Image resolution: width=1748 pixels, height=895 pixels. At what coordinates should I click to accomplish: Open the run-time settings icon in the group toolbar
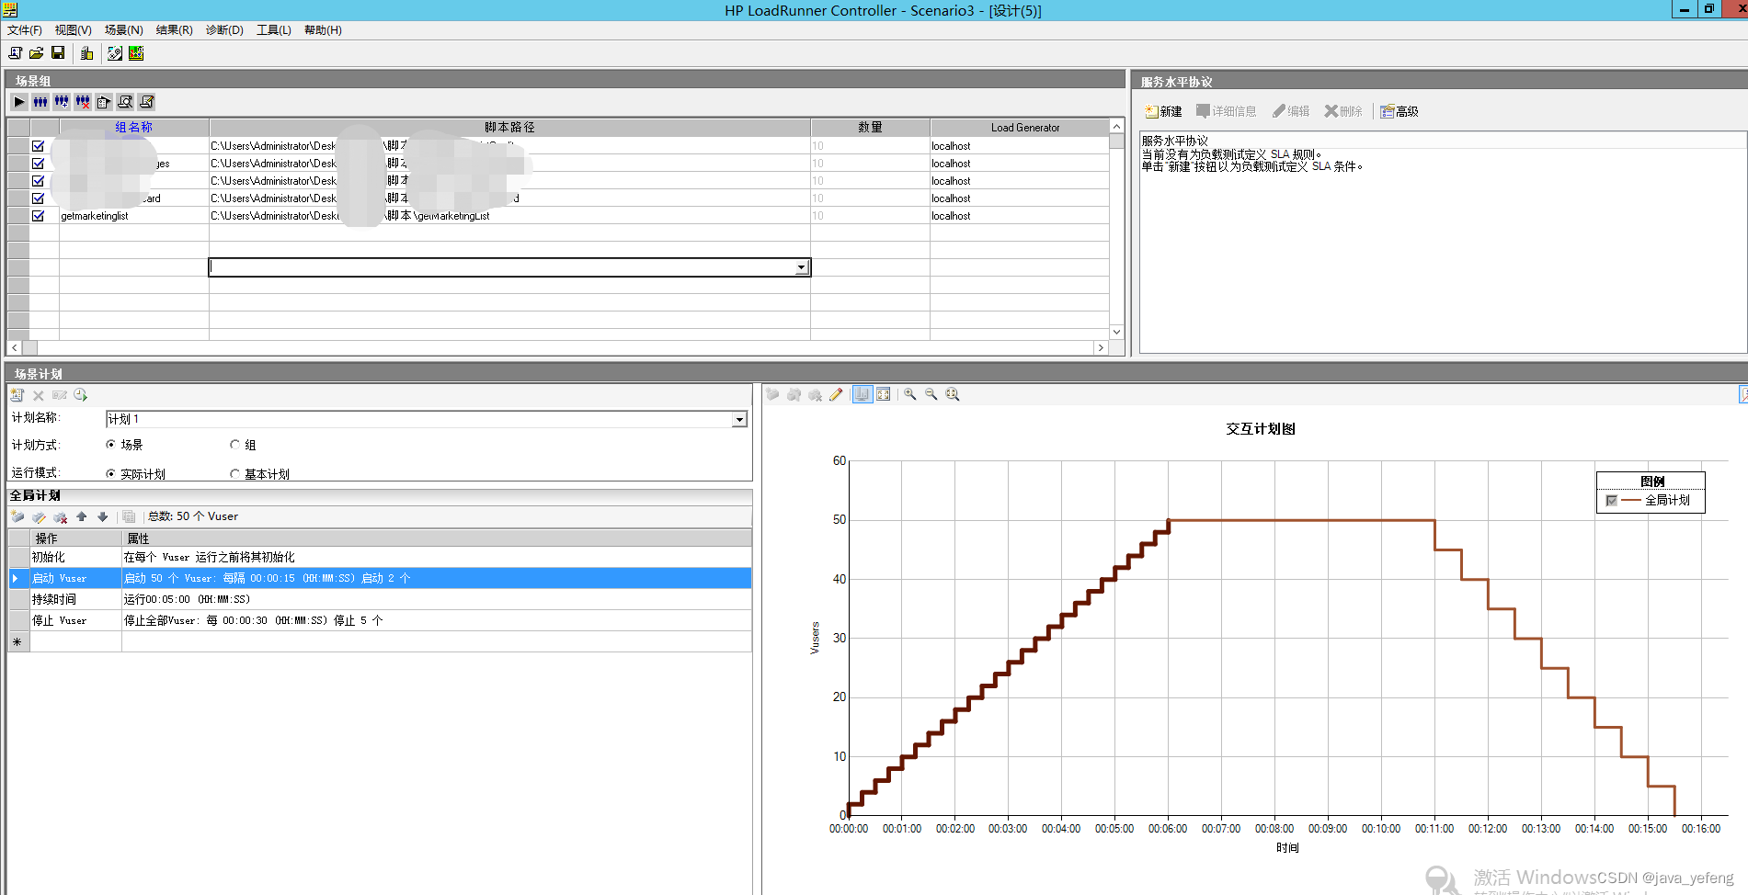[104, 102]
